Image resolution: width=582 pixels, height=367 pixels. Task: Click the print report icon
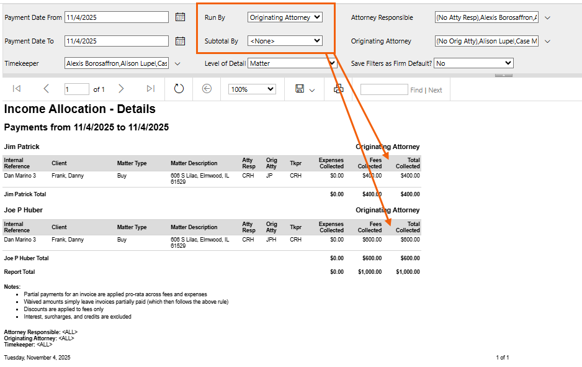click(338, 89)
